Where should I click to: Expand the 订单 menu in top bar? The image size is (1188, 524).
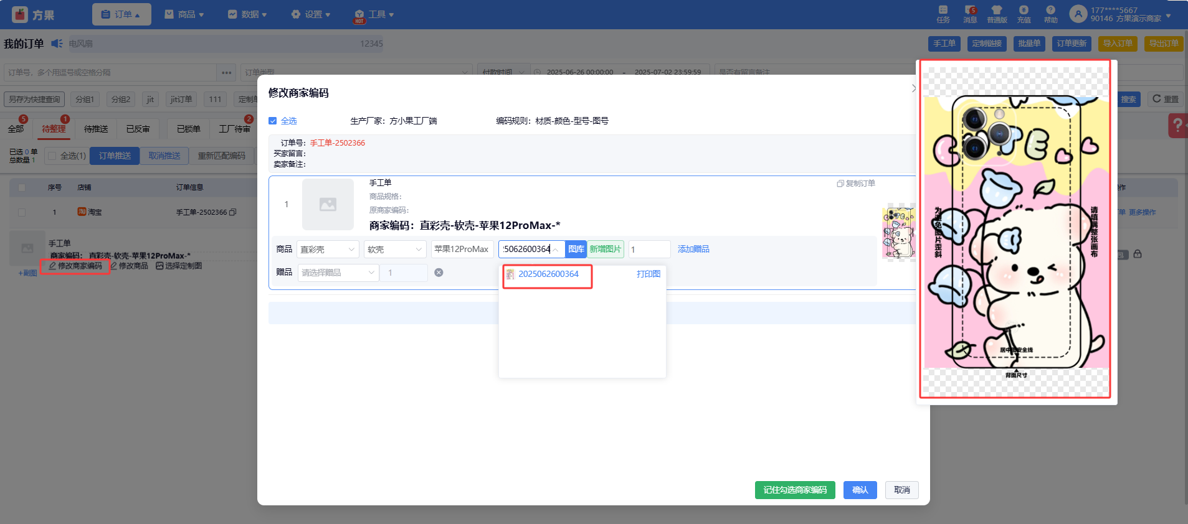(121, 14)
